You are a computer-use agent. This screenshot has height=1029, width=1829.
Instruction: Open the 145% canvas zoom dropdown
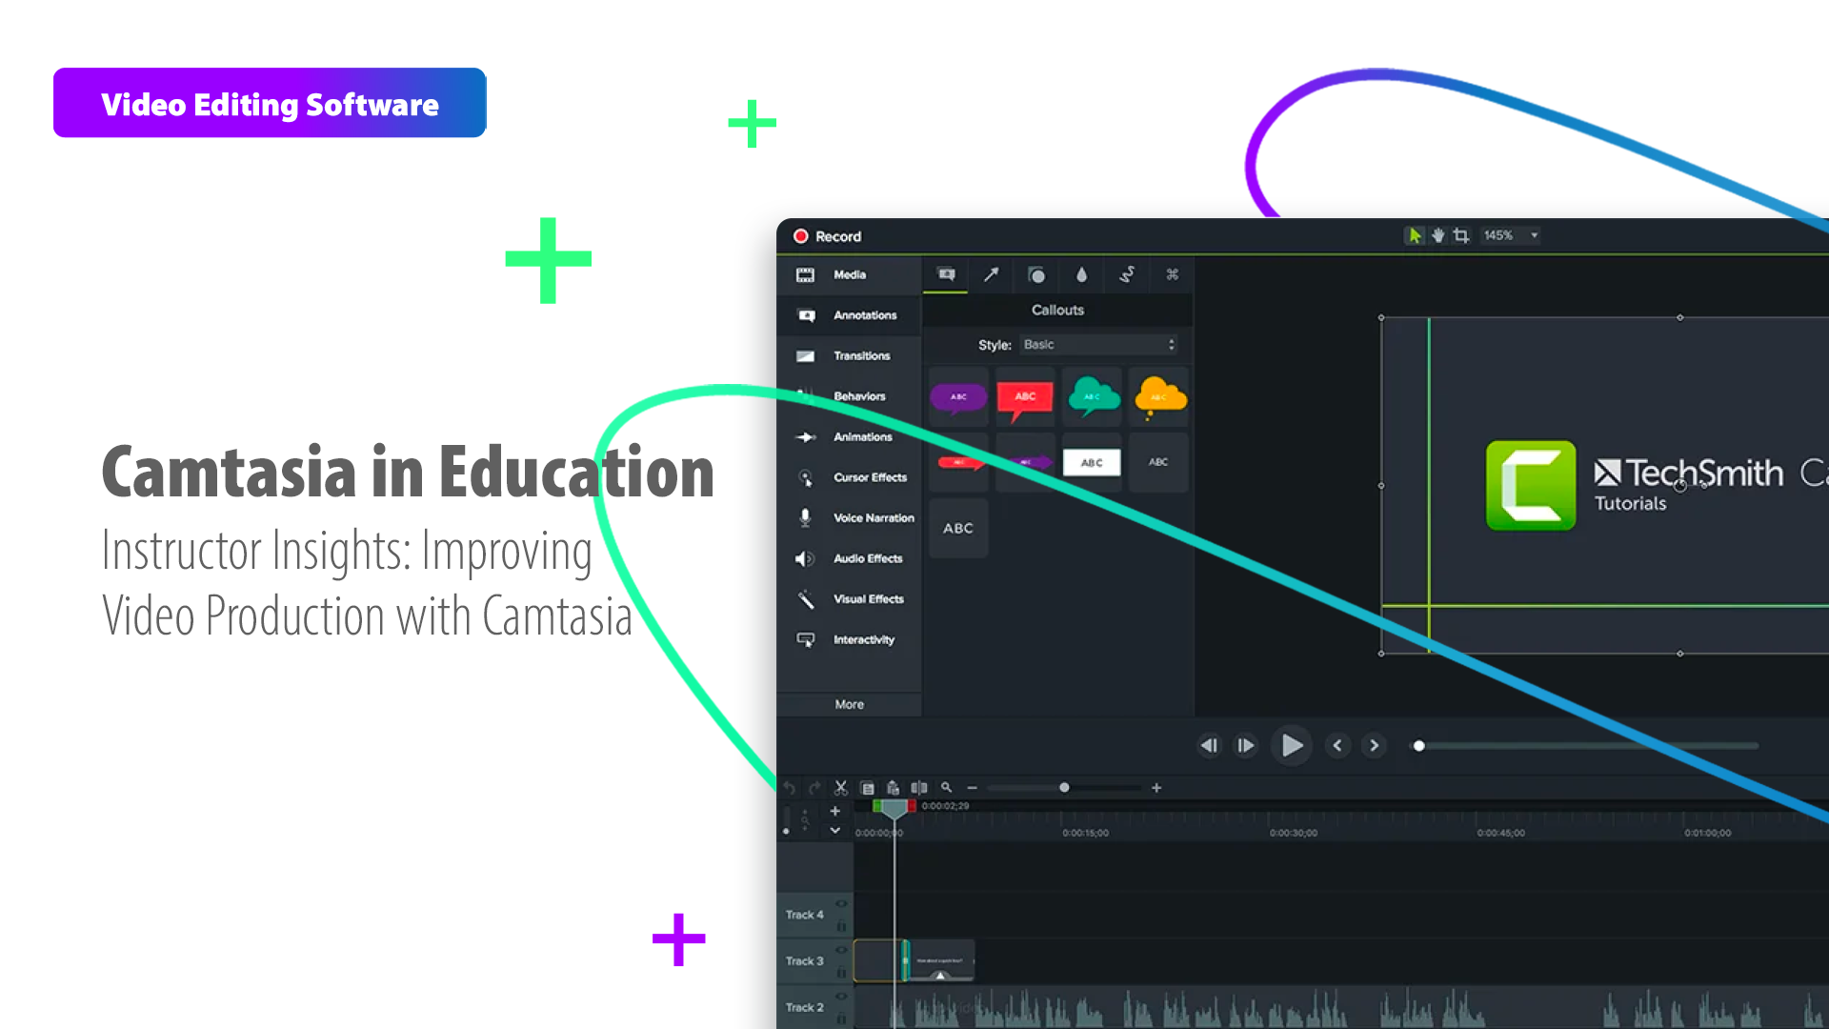[x=1511, y=235]
